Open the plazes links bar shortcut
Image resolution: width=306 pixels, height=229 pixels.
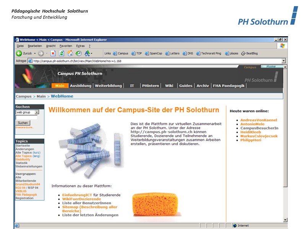[x=231, y=53]
